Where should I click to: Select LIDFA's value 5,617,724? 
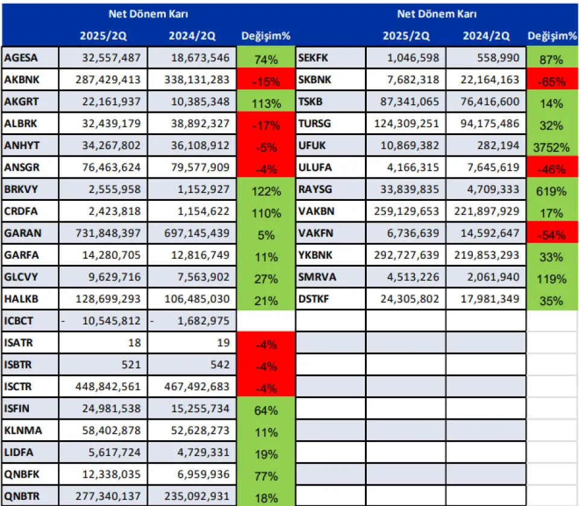point(115,452)
